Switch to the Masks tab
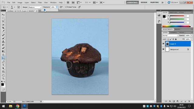This screenshot has width=194, height=109. [177, 29]
